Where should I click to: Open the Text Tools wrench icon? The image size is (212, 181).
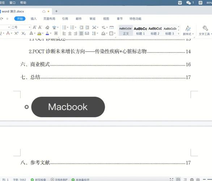(205, 28)
